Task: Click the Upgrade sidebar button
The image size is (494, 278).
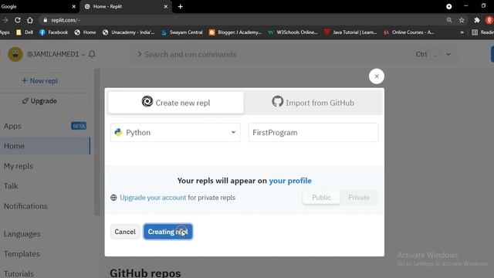Action: click(39, 101)
